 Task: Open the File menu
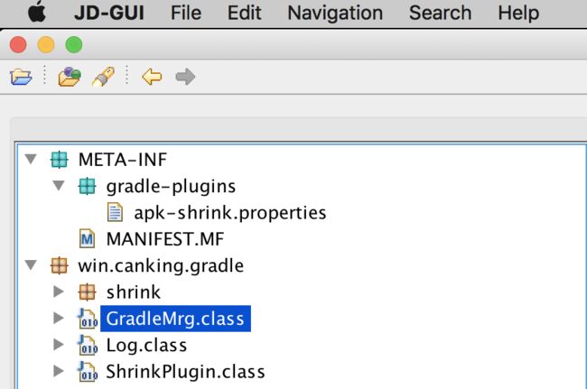(186, 14)
